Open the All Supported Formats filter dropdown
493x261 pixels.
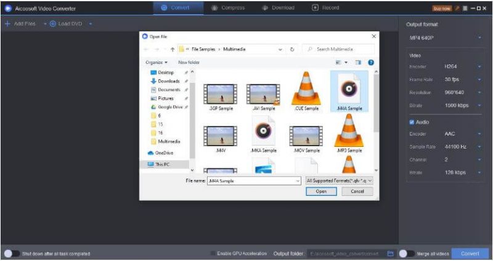coord(340,181)
